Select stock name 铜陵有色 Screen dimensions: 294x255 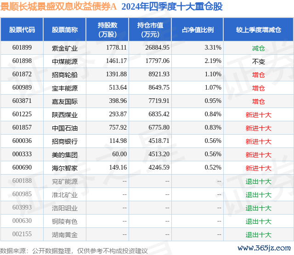click(65, 221)
